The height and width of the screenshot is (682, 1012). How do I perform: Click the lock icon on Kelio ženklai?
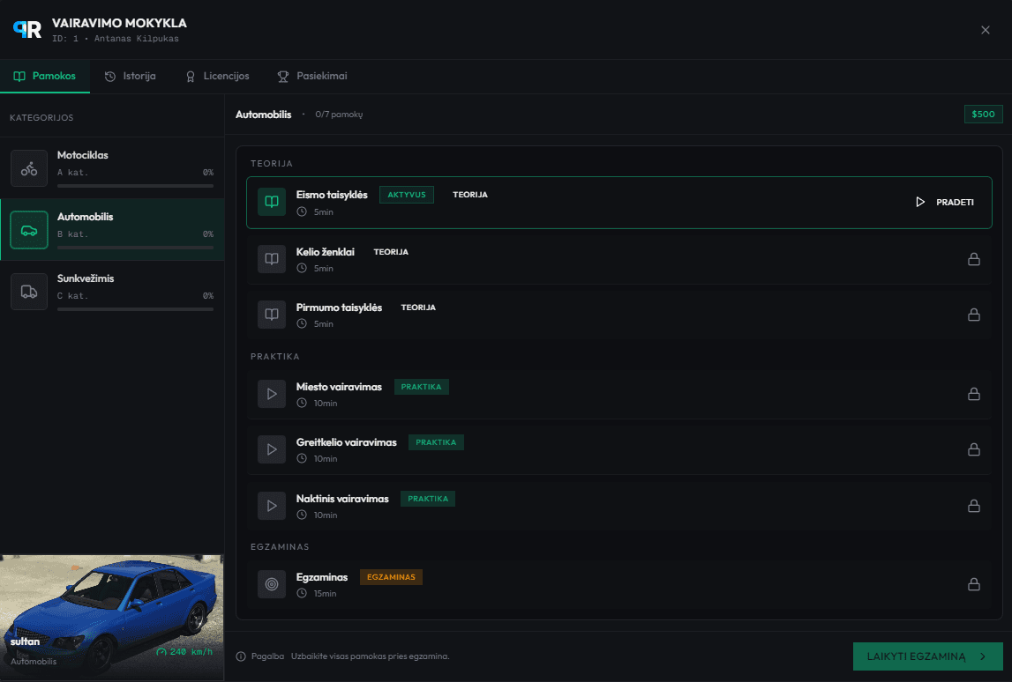coord(974,259)
